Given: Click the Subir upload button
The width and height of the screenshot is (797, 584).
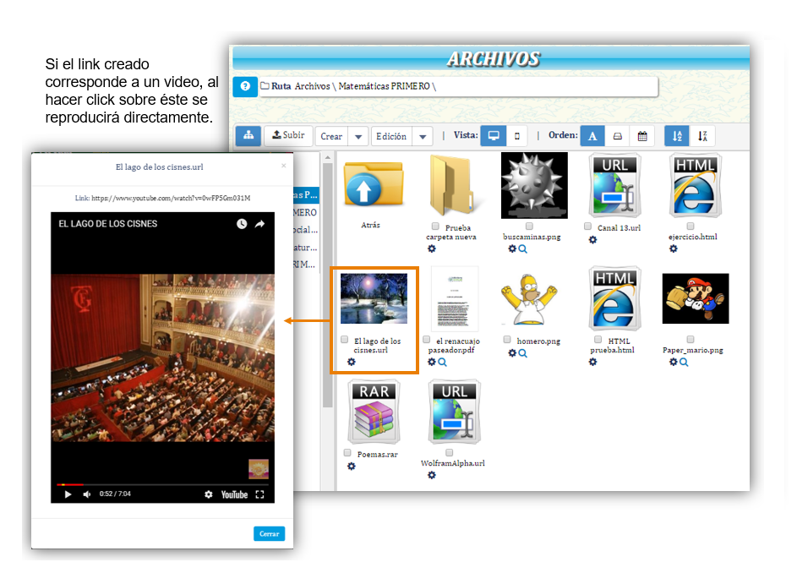Looking at the screenshot, I should pos(288,135).
